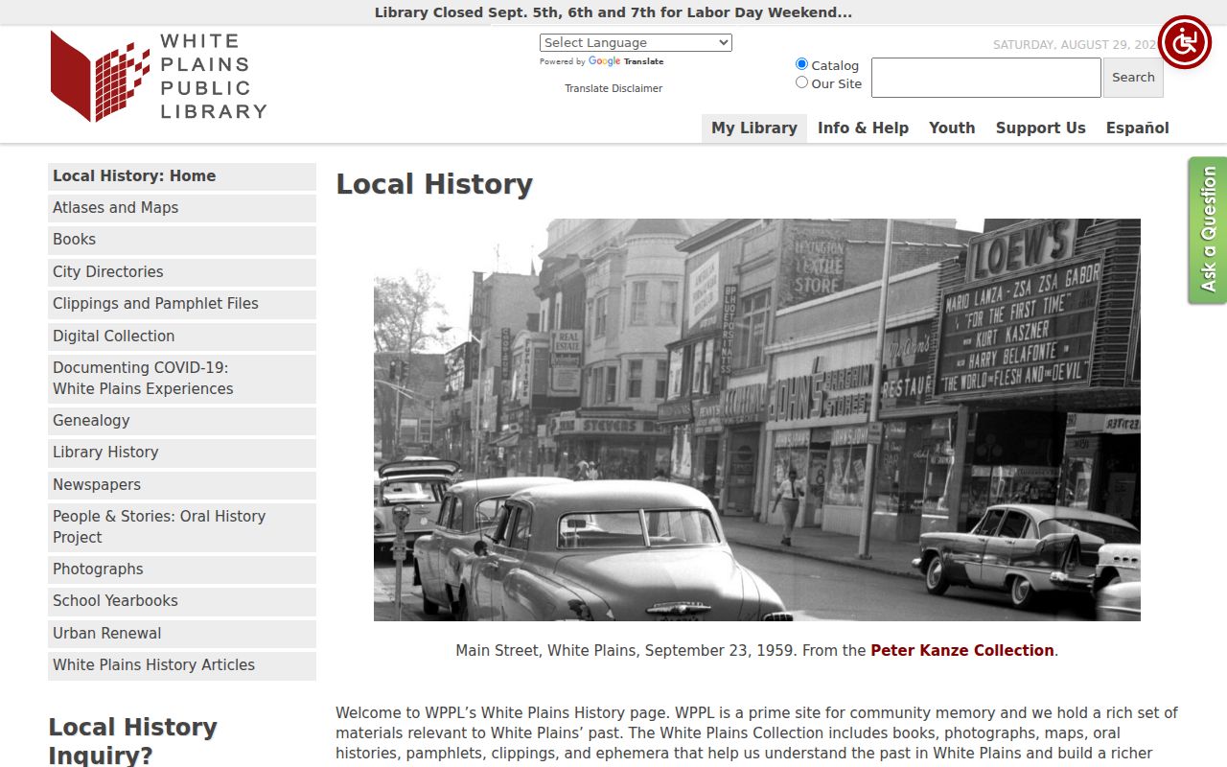Open the Newspapers sidebar link
The width and height of the screenshot is (1227, 767).
(182, 485)
